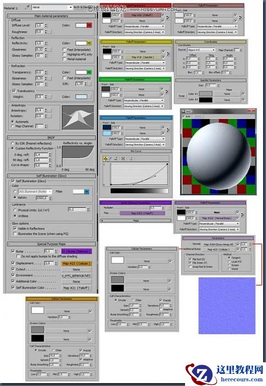The image size is (266, 386).
Task: Open the material name dropdown showing 'neve'
Action: [52, 7]
